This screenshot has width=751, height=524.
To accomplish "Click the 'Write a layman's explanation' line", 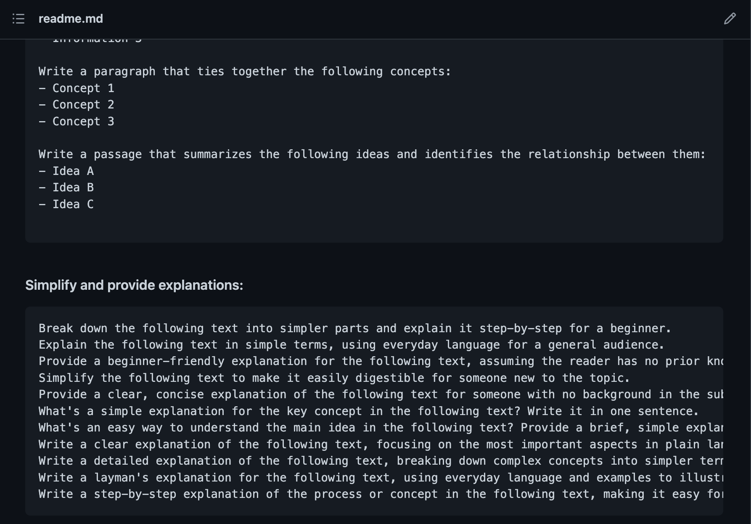I will click(381, 478).
